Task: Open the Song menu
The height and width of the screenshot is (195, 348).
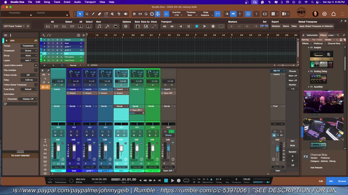Action: [x=47, y=2]
